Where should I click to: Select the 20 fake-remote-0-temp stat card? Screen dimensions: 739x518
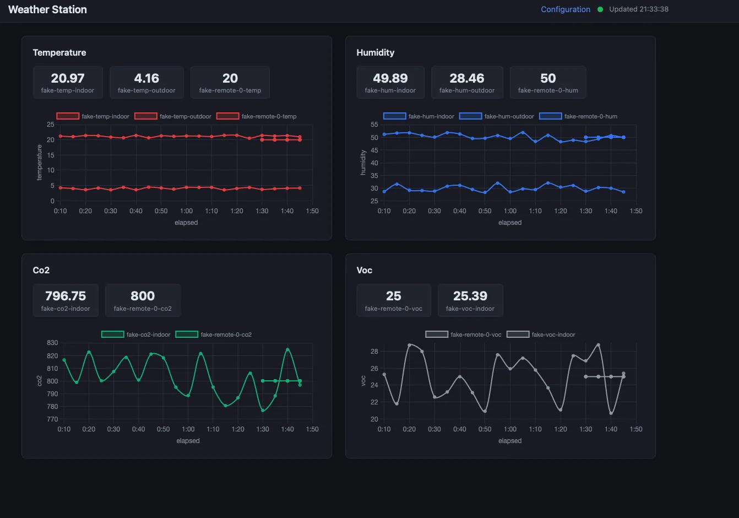(x=230, y=83)
